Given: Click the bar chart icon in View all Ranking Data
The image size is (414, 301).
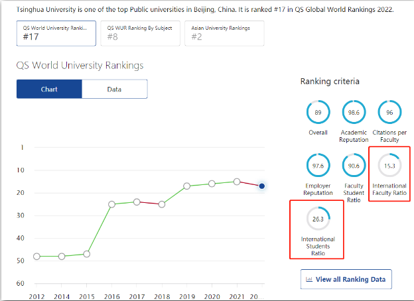Looking at the screenshot, I should tap(309, 279).
